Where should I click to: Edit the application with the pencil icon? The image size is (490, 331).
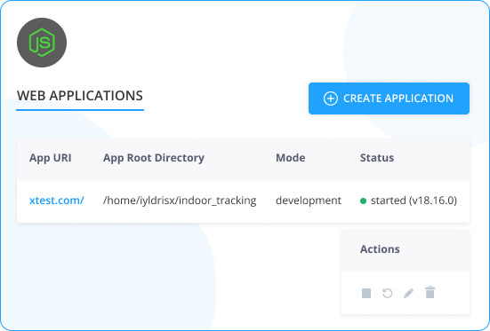tap(408, 293)
